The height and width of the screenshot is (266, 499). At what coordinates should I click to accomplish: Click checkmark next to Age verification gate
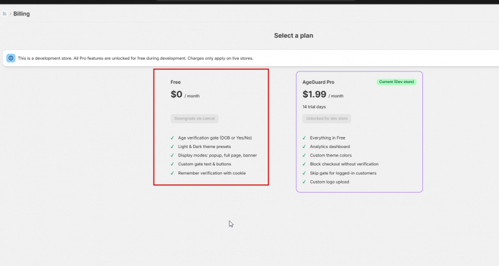coord(172,138)
